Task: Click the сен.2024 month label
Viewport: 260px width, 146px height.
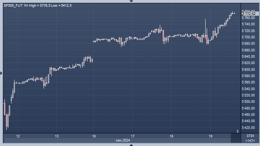Action: point(123,140)
